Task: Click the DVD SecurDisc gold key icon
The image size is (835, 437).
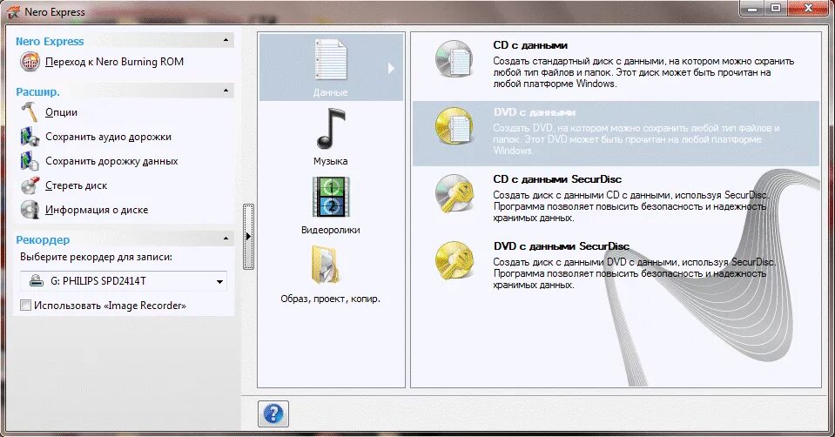Action: click(x=455, y=260)
